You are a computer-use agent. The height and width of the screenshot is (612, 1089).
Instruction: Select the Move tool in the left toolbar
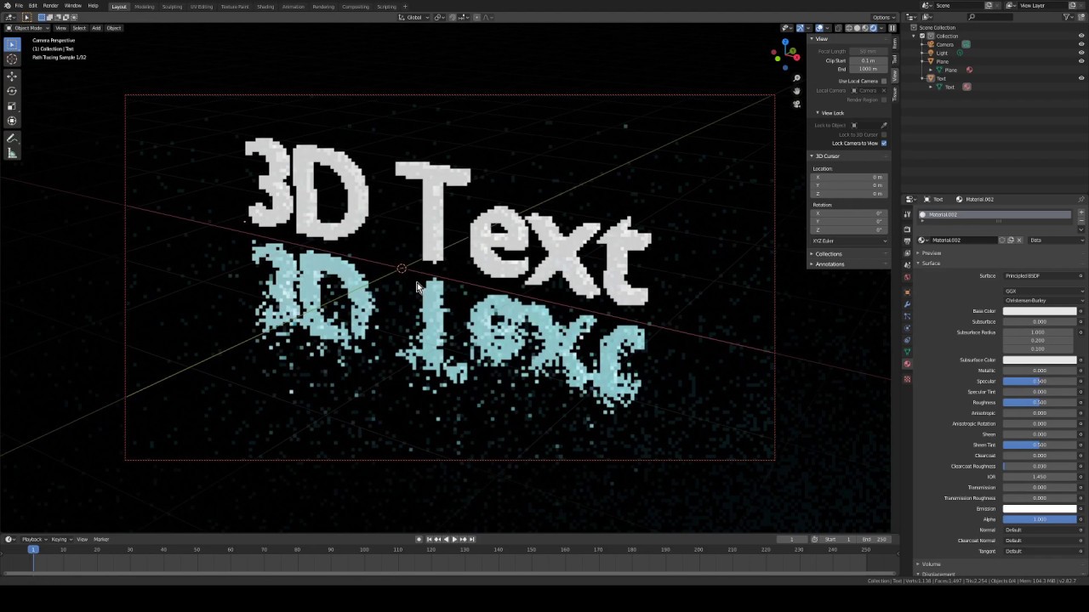[x=12, y=76]
